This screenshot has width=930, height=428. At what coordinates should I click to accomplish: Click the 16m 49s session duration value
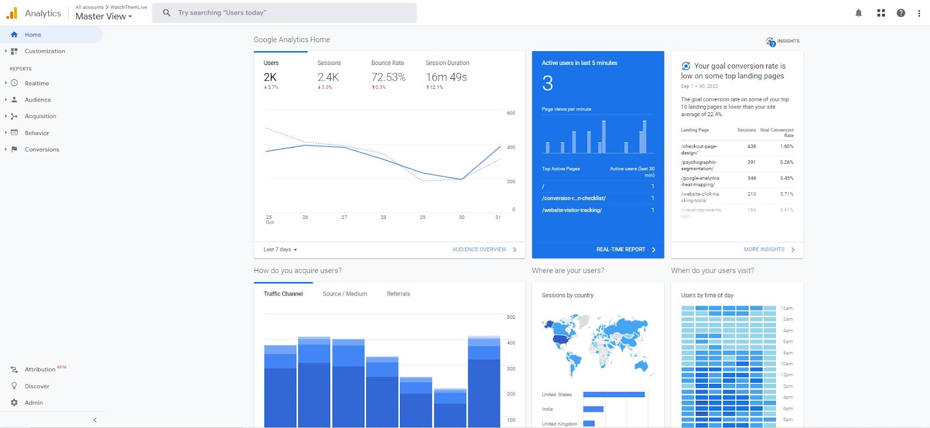tap(446, 77)
